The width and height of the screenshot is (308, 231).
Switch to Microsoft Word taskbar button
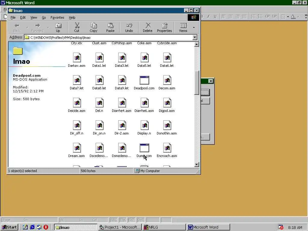[x=208, y=227]
